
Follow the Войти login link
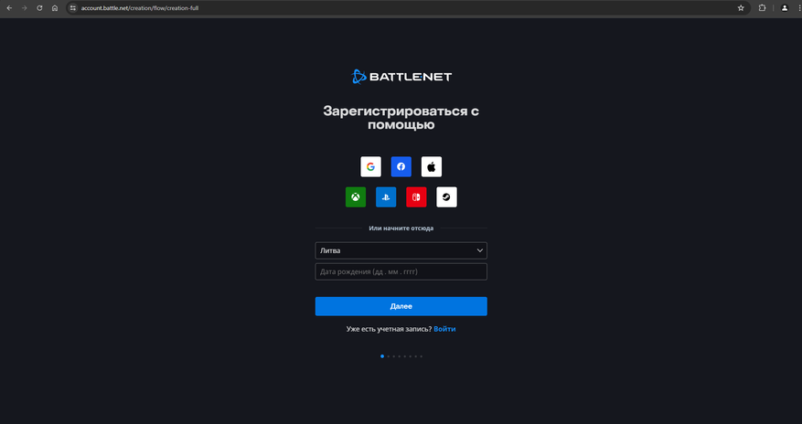pyautogui.click(x=444, y=329)
